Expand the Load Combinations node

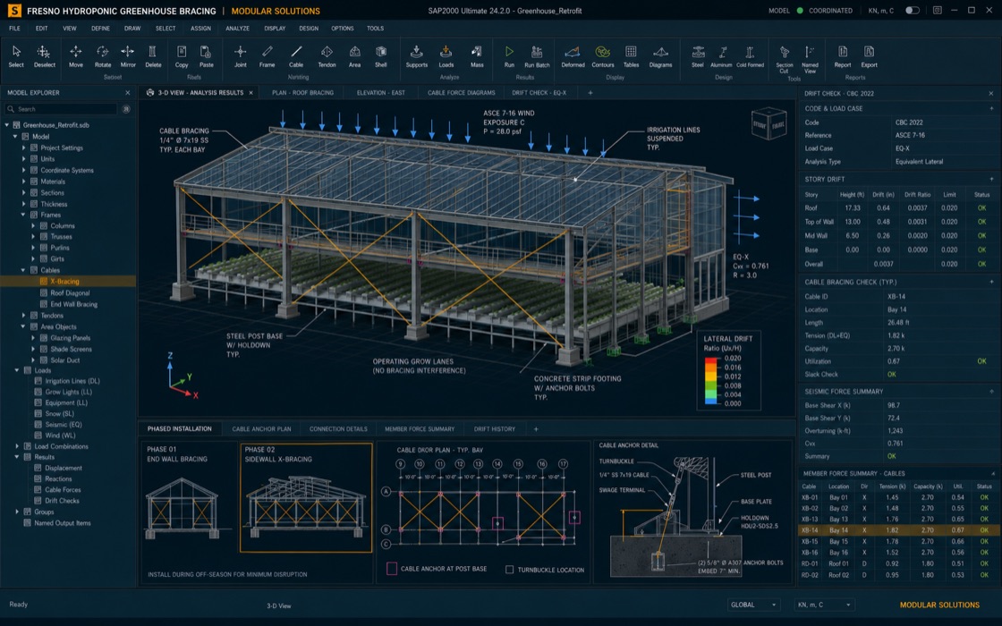click(x=17, y=446)
